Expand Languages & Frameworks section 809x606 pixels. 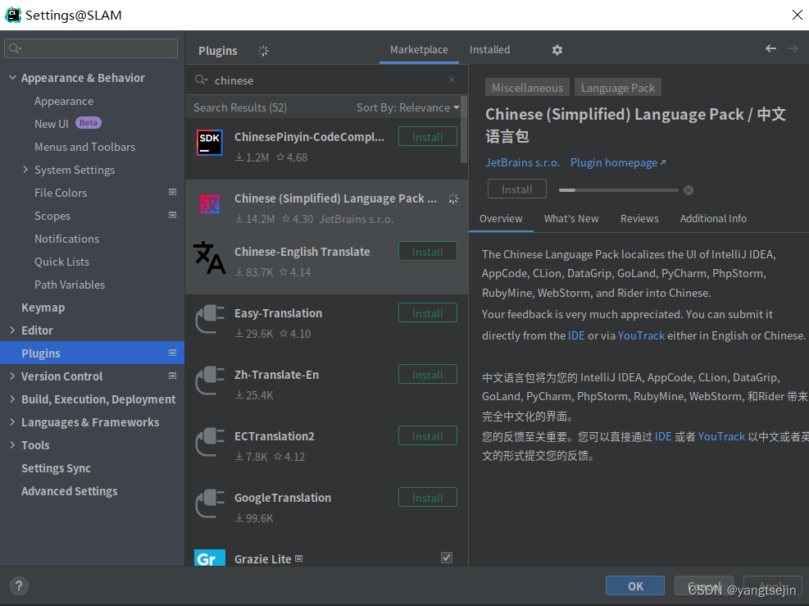(x=12, y=421)
